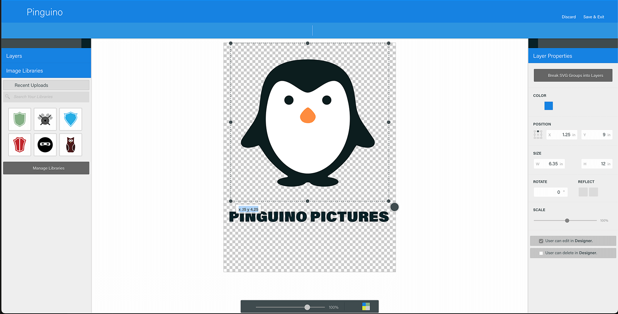Screen dimensions: 618x314
Task: Click the first Reflect button
Action: [583, 192]
